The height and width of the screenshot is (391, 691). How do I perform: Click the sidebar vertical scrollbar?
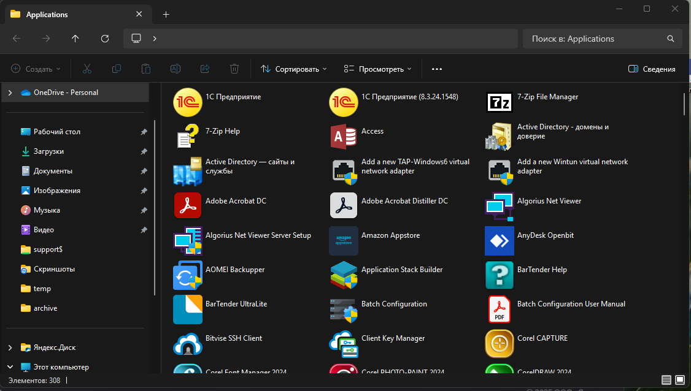(155, 207)
